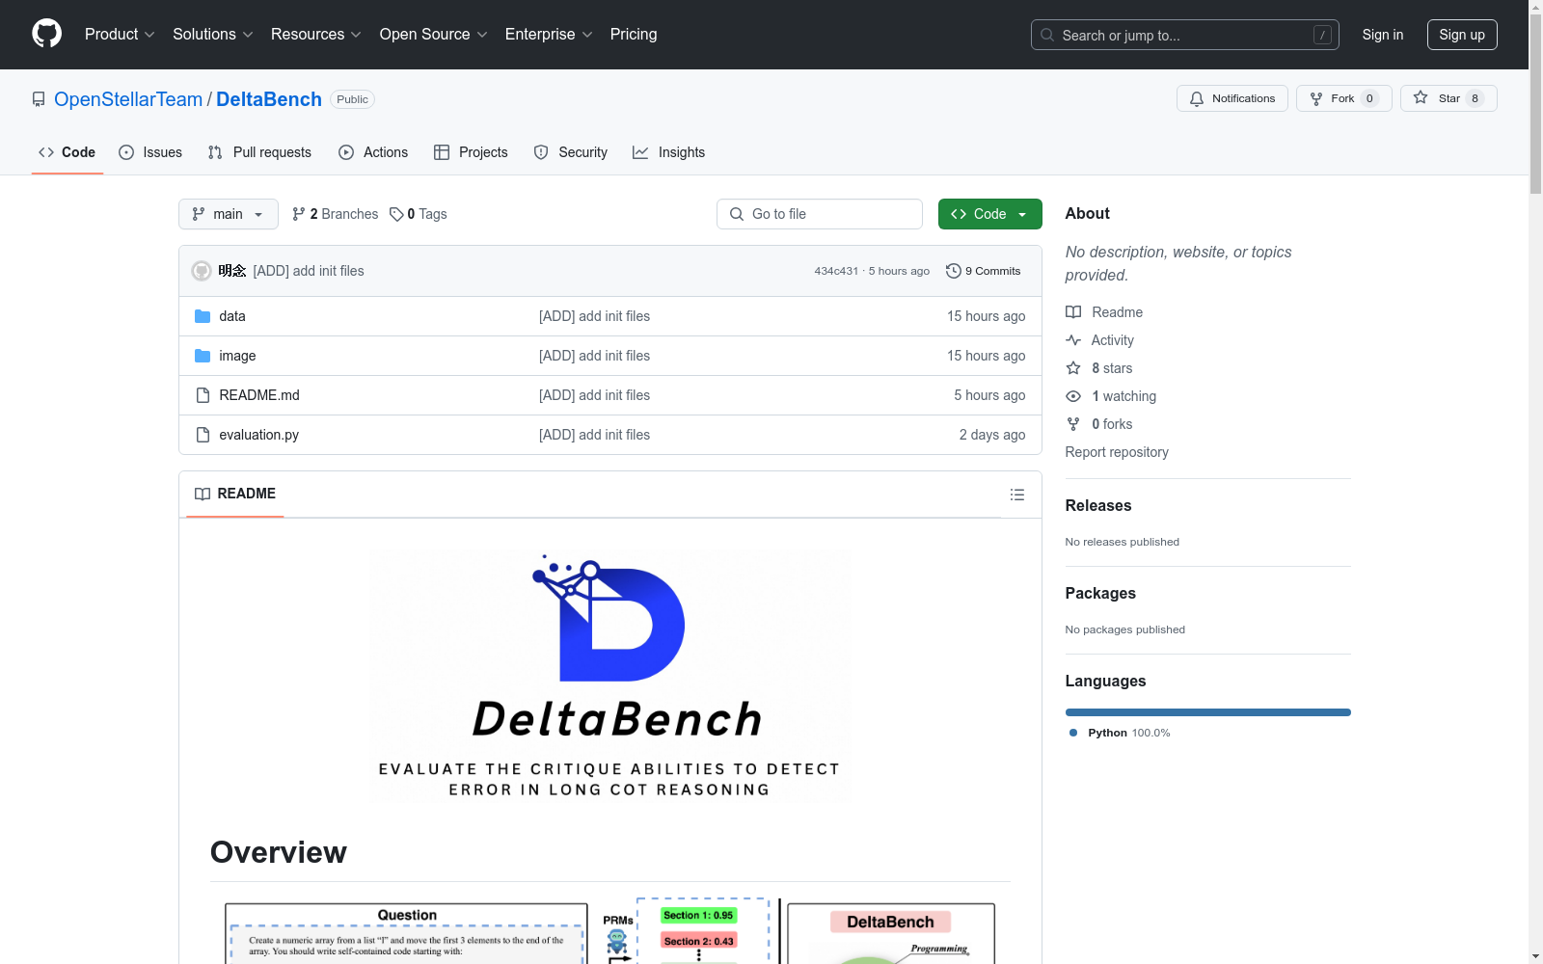
Task: Click the Star icon for the repository
Action: (x=1421, y=97)
